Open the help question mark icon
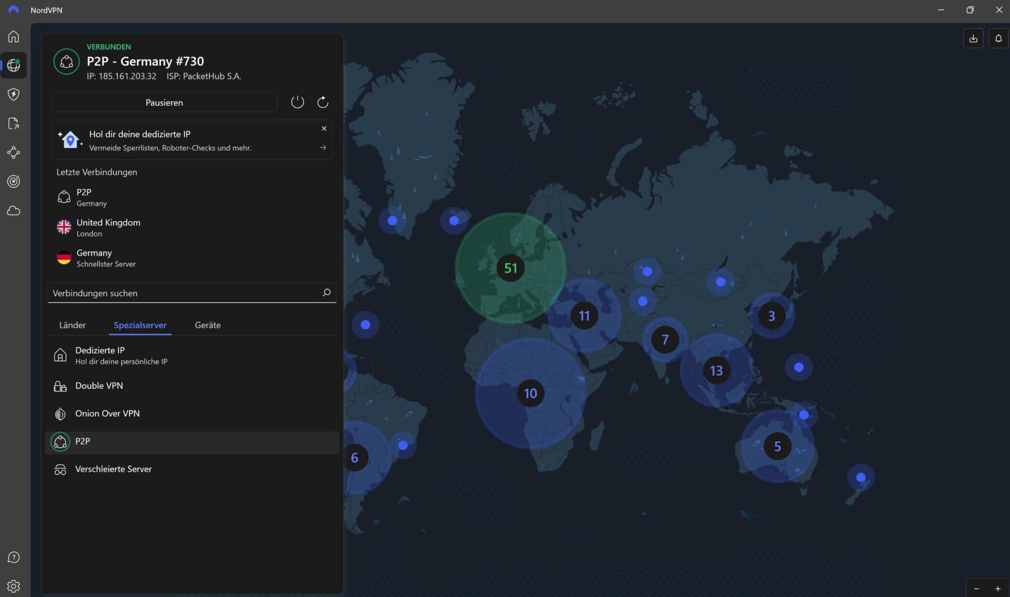 [x=14, y=558]
